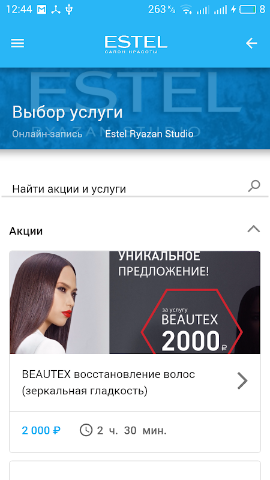Tap the ESTEL salon logo
The image size is (270, 480).
pos(136,44)
